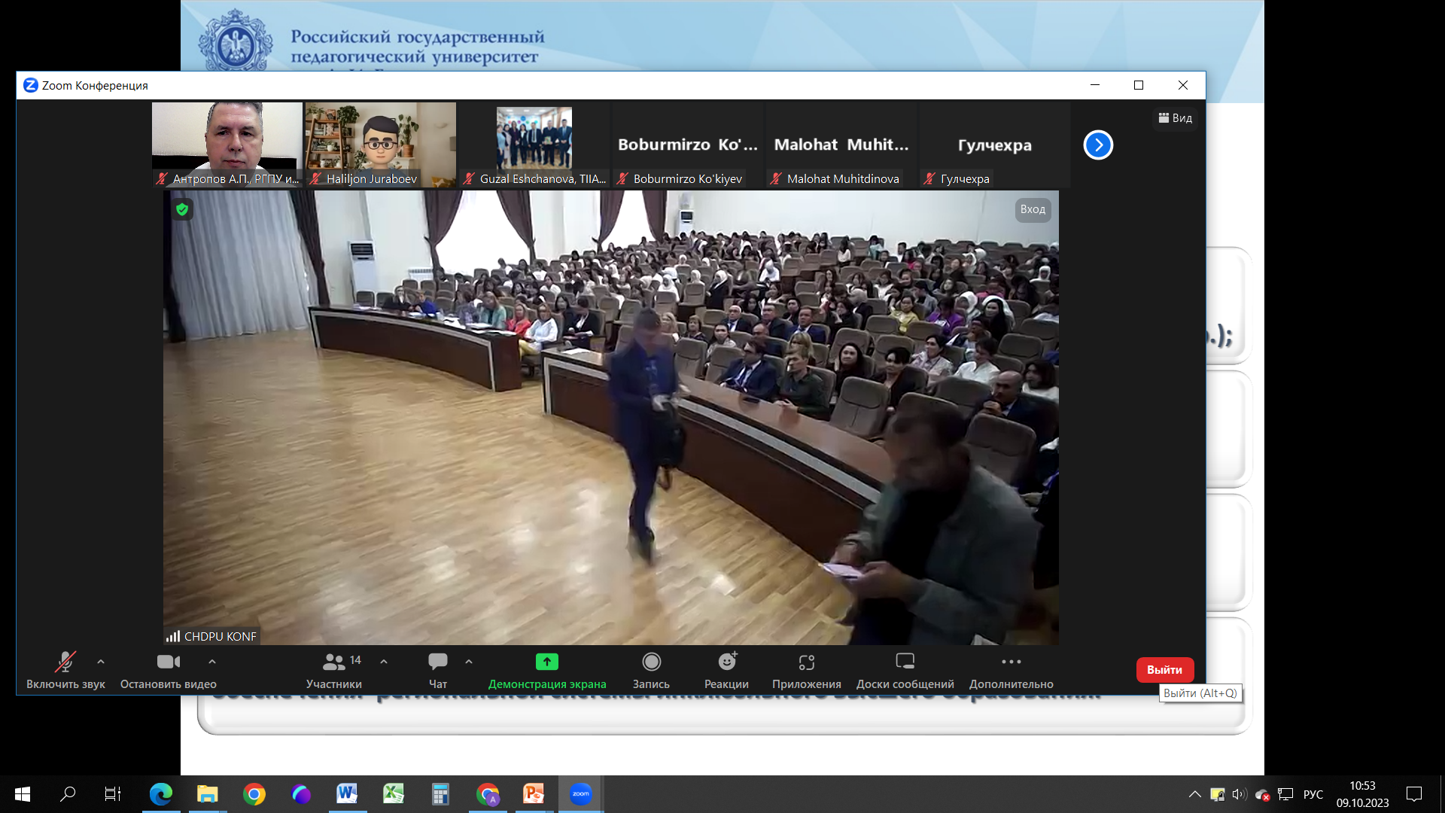
Task: Unmute microphone with Включить звук
Action: coord(65,670)
